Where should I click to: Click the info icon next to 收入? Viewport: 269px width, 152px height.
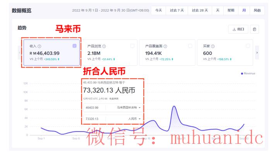39,46
